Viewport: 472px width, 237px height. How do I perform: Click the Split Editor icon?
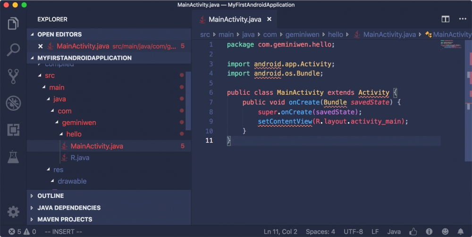[x=446, y=19]
